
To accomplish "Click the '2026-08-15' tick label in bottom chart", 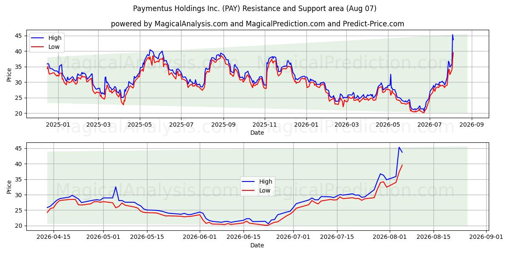I will click(x=433, y=237).
